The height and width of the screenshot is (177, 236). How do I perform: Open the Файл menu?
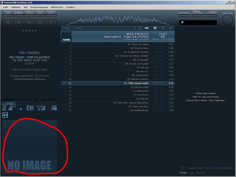pos(6,7)
